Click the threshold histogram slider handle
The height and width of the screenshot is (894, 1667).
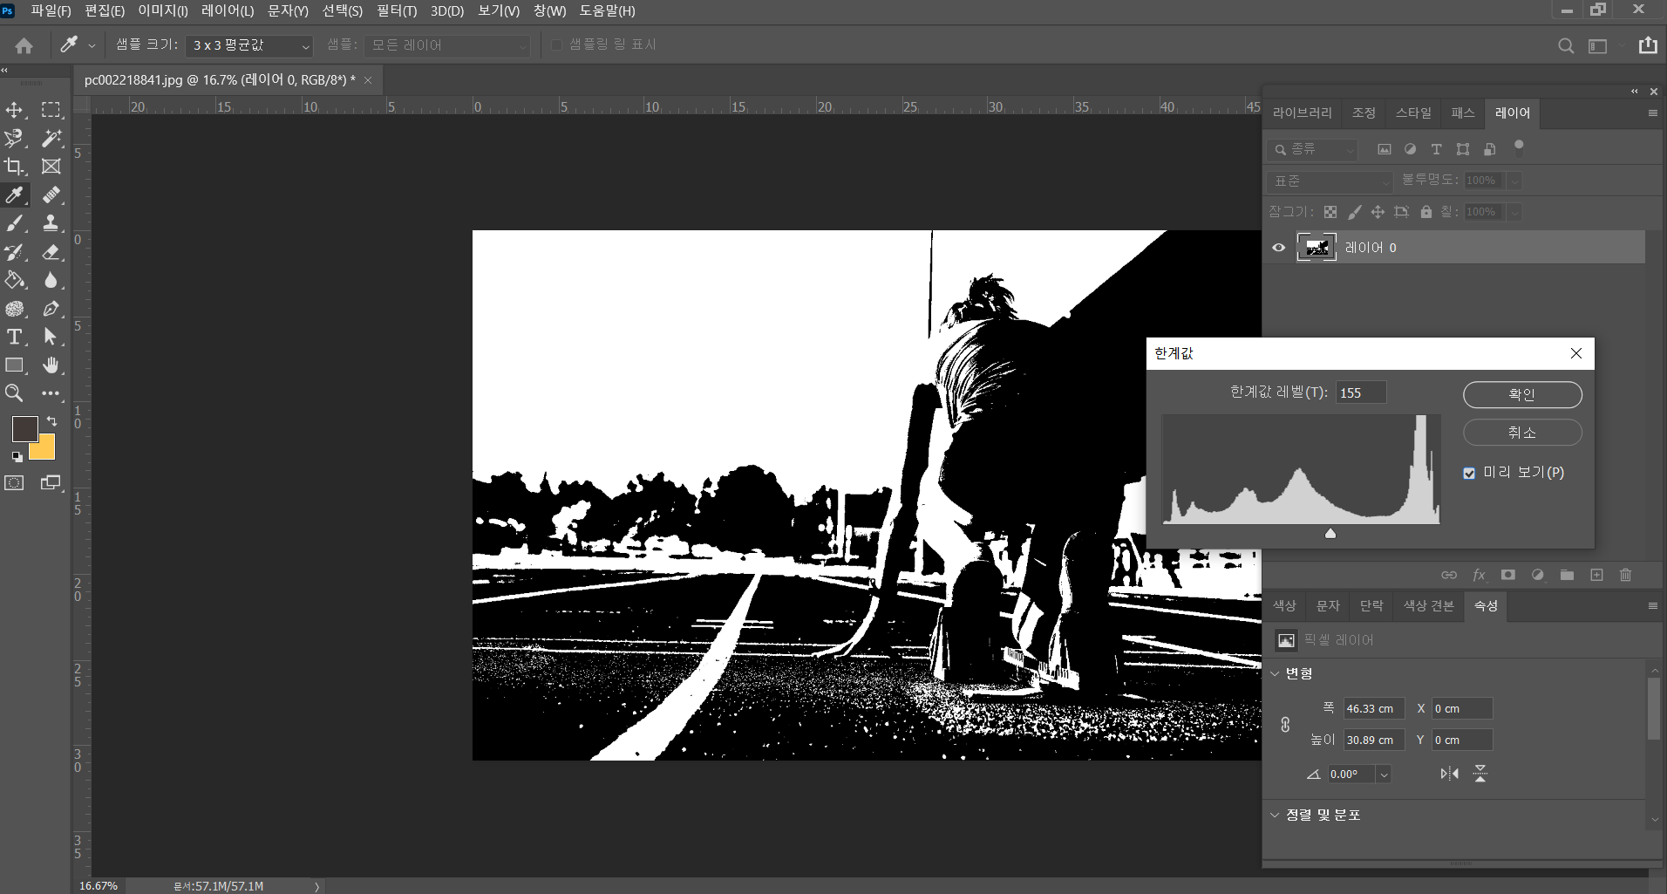(1330, 533)
